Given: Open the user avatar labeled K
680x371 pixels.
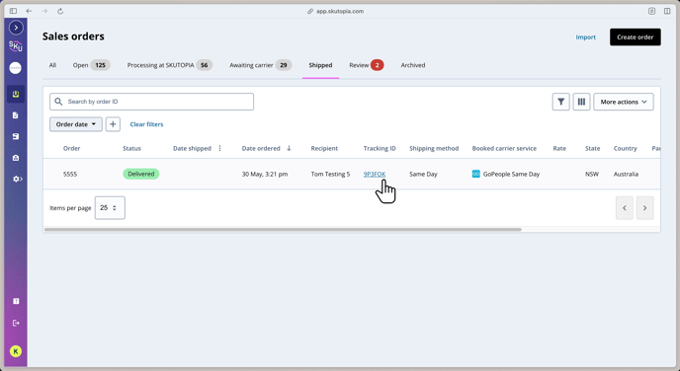Looking at the screenshot, I should click(x=16, y=351).
